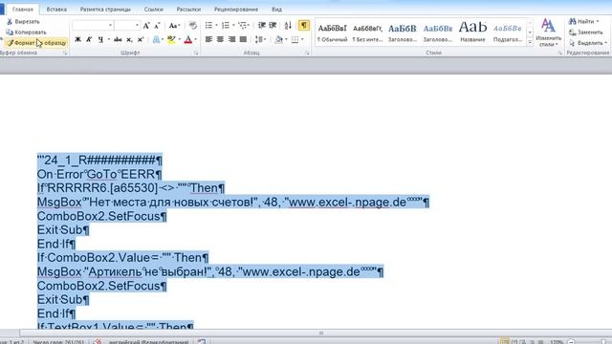Screen dimensions: 612x344
Task: Align the text left
Action: [x=208, y=39]
